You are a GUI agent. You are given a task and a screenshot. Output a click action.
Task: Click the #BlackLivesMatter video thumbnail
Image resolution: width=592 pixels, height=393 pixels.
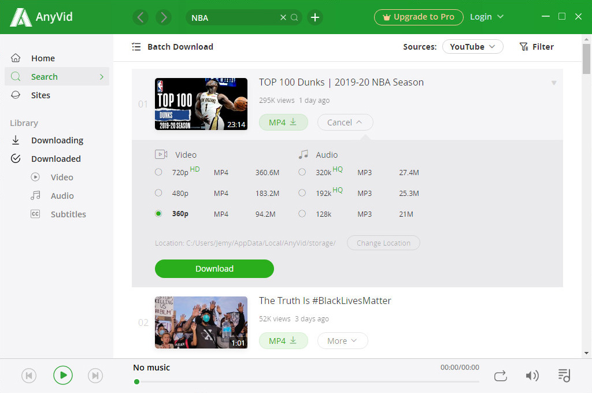[201, 322]
